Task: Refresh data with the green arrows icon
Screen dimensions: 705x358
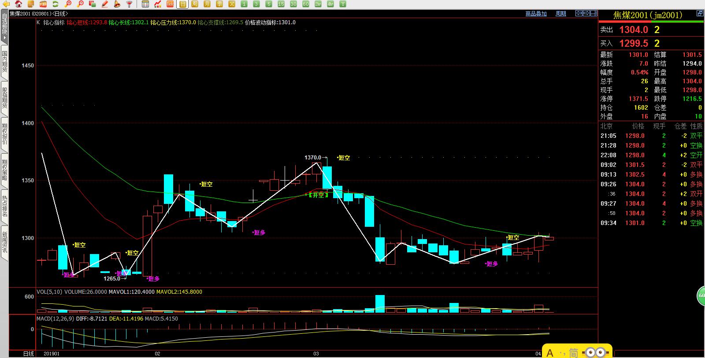Action: [56, 4]
